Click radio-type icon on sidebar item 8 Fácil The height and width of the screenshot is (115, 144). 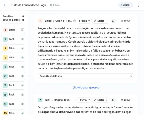[22, 95]
